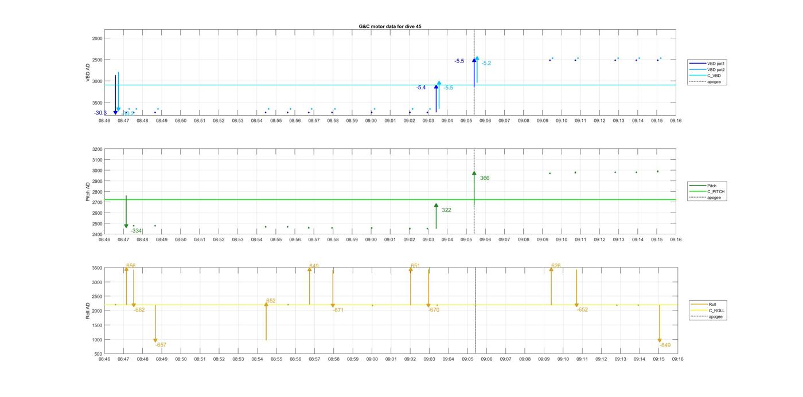
Task: Click the title 'G&C motor data for dive 45'
Action: point(389,26)
